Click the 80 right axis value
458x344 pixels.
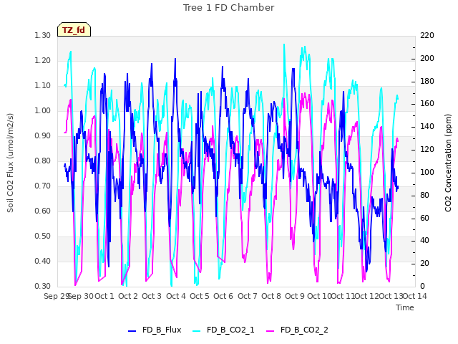(x=425, y=196)
